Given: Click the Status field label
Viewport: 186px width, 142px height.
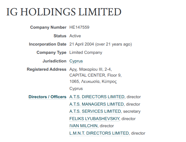Looking at the screenshot, I should pyautogui.click(x=60, y=36).
